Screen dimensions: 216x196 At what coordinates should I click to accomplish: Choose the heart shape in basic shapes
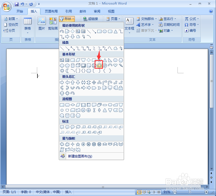pos(115,66)
